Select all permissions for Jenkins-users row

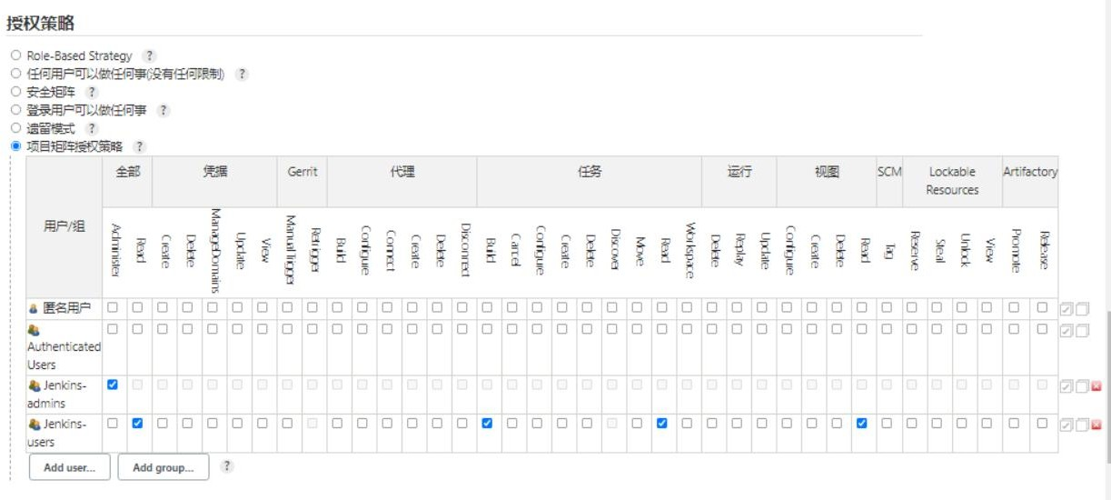tap(1066, 425)
